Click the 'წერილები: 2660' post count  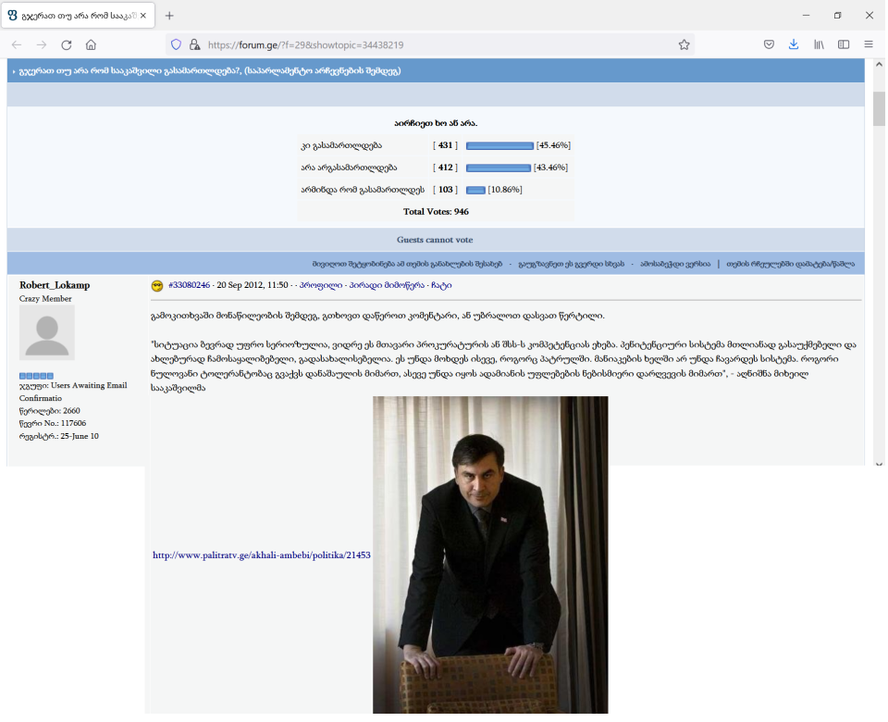(50, 411)
